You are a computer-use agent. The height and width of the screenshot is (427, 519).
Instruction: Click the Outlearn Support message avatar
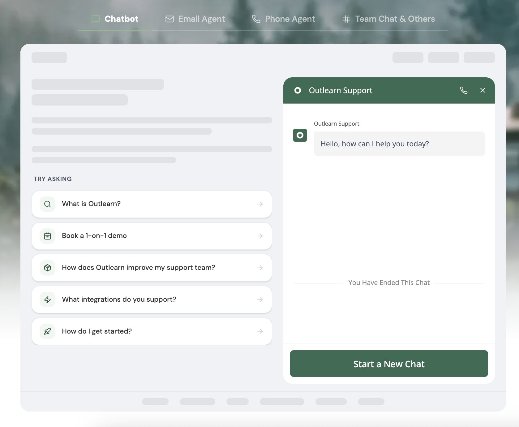pos(300,135)
